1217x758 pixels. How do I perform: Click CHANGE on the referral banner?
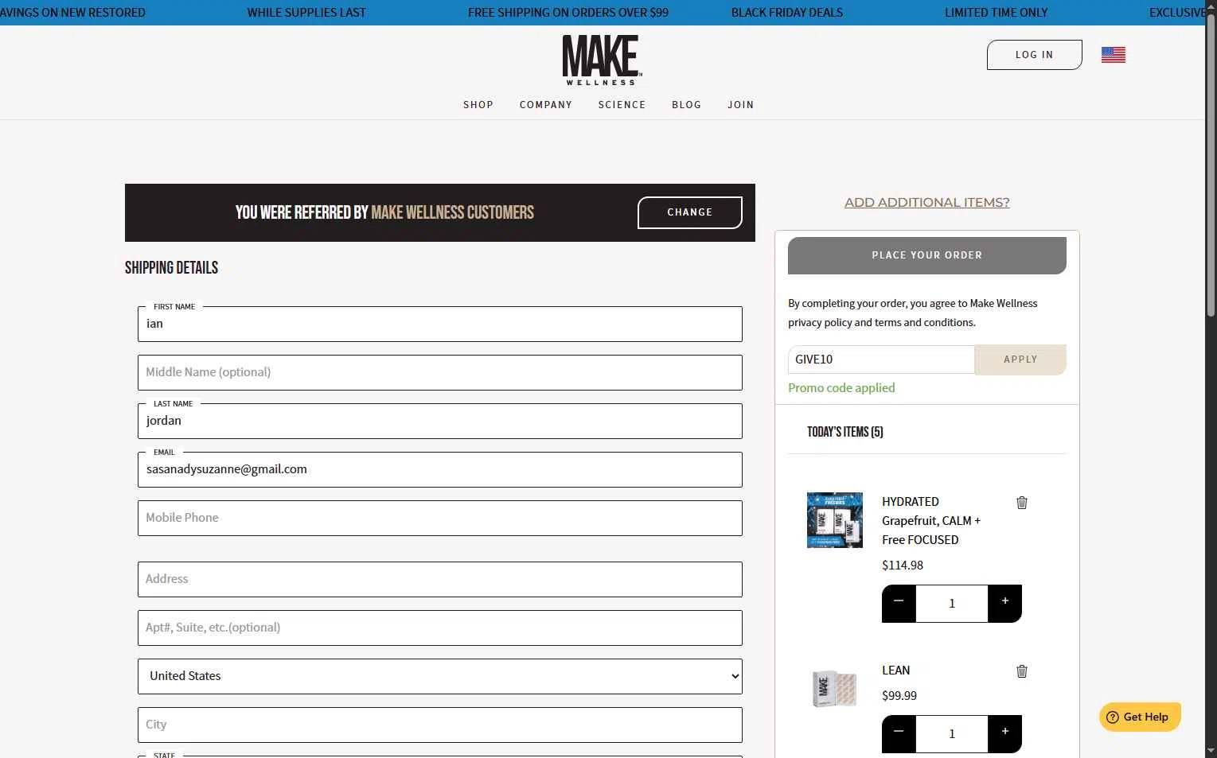[690, 212]
